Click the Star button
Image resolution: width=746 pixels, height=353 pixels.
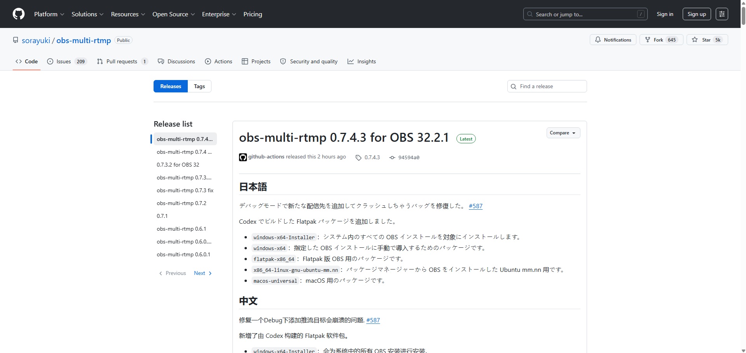tap(707, 40)
